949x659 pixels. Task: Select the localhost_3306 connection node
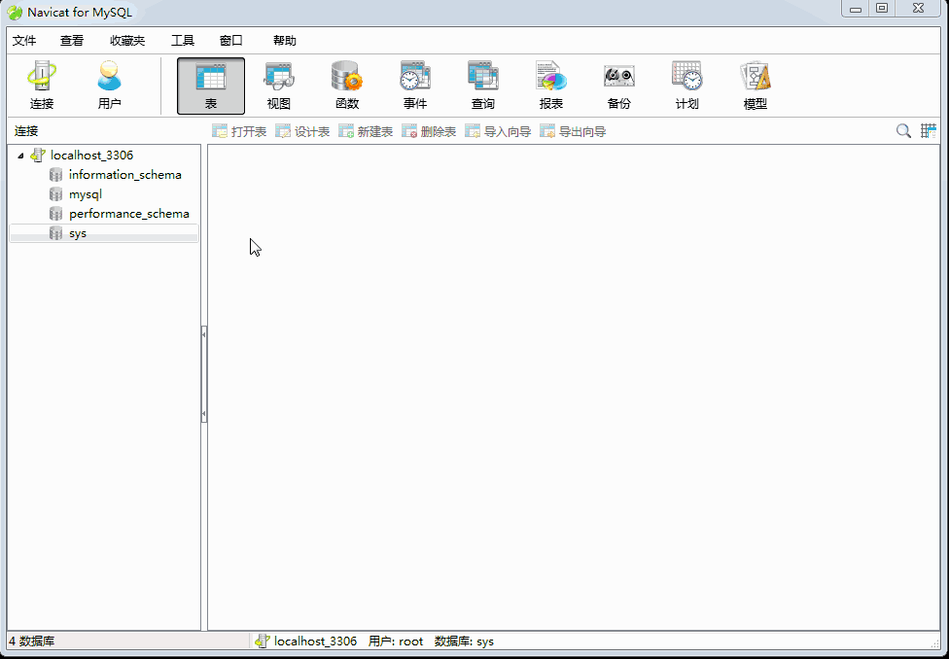tap(92, 156)
